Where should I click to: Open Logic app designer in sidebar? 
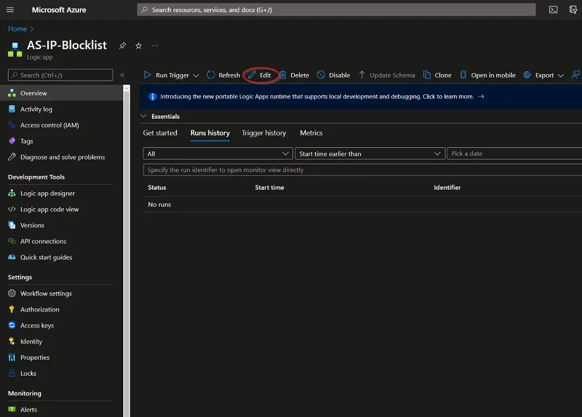(48, 193)
